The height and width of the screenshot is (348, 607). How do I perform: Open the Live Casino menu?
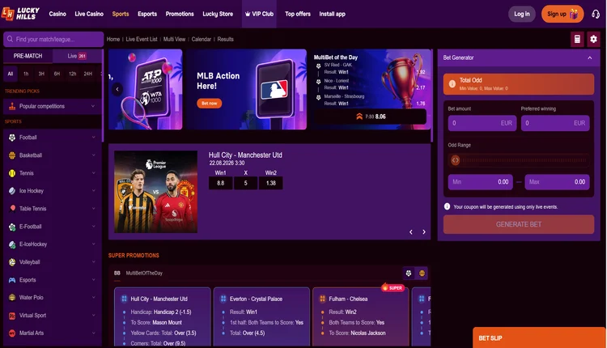pos(89,14)
